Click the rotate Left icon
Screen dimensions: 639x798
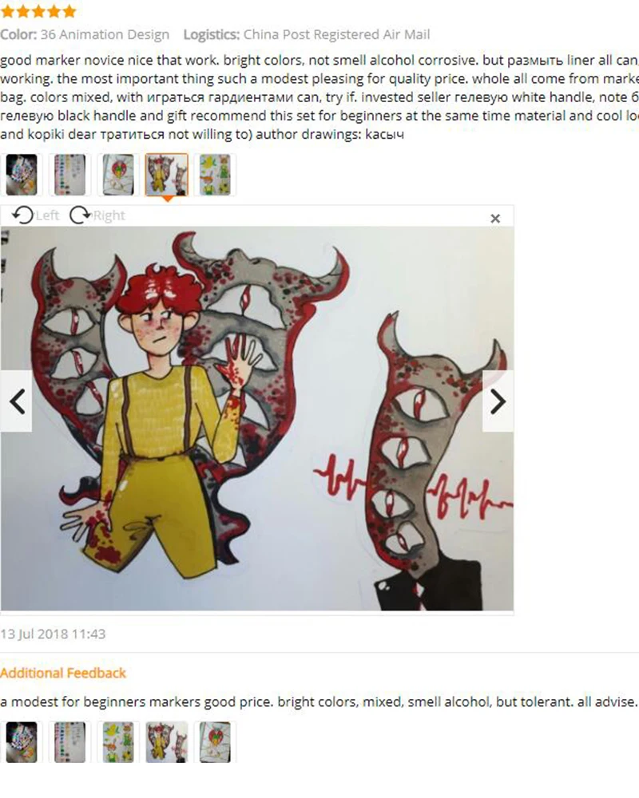click(x=23, y=215)
